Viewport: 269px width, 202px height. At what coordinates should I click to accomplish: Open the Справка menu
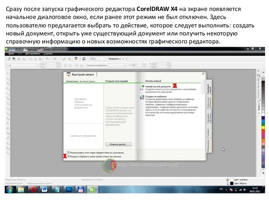point(48,54)
